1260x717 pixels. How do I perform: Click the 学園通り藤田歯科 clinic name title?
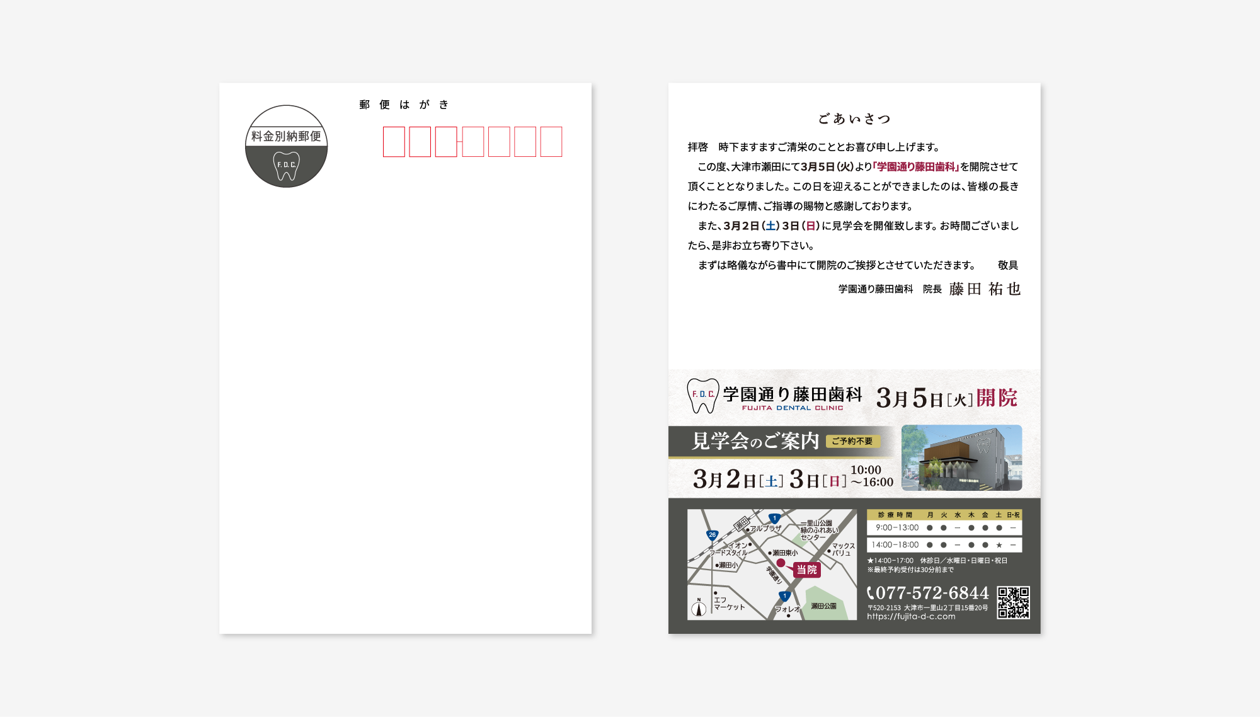(x=793, y=394)
